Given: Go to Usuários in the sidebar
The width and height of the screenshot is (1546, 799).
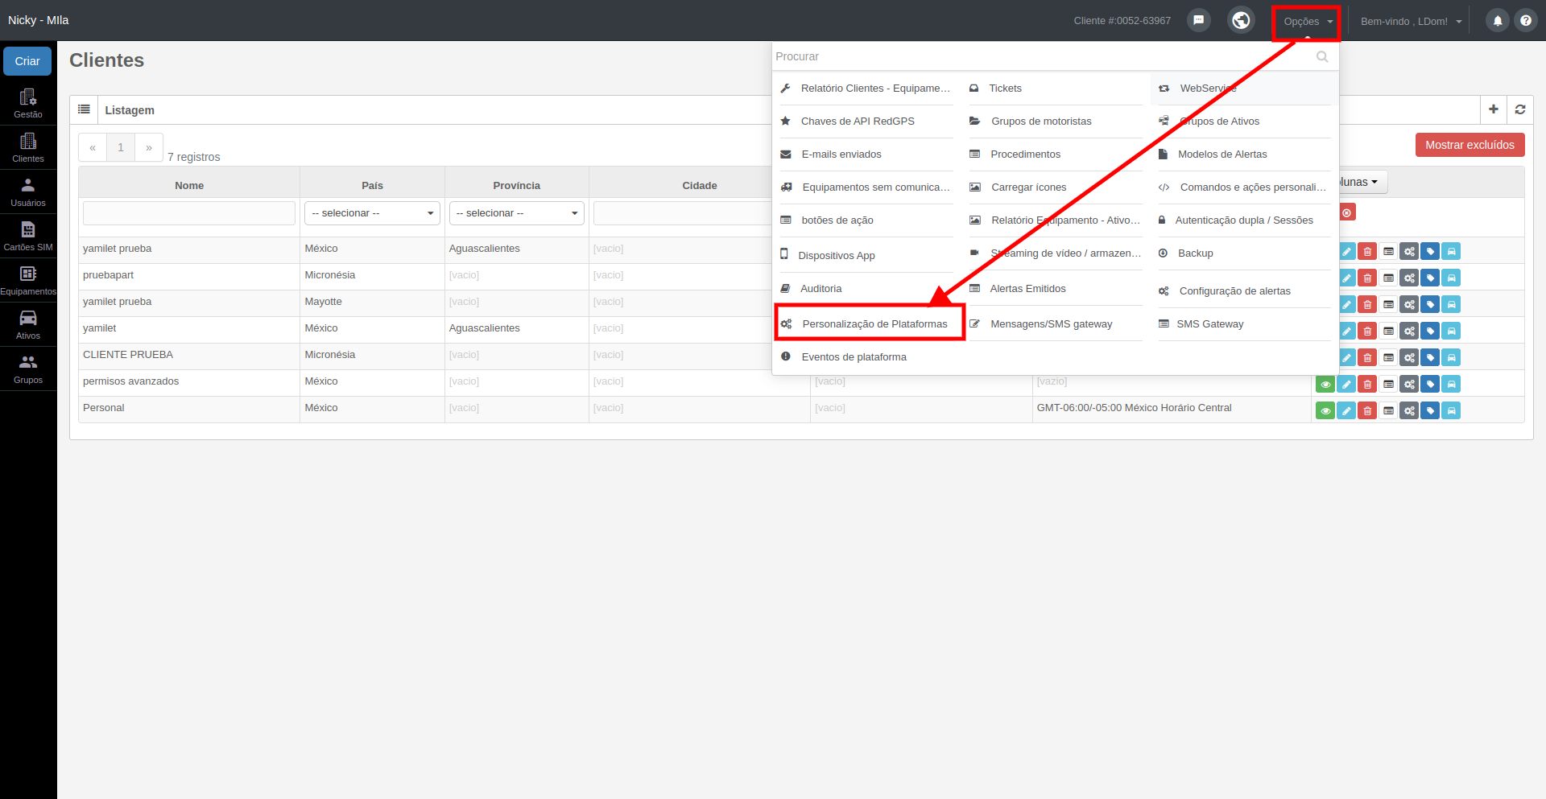Looking at the screenshot, I should click(28, 192).
